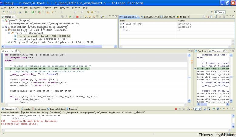Click the Open Type folder icon in toolbar
The width and height of the screenshot is (236, 137).
click(48, 12)
